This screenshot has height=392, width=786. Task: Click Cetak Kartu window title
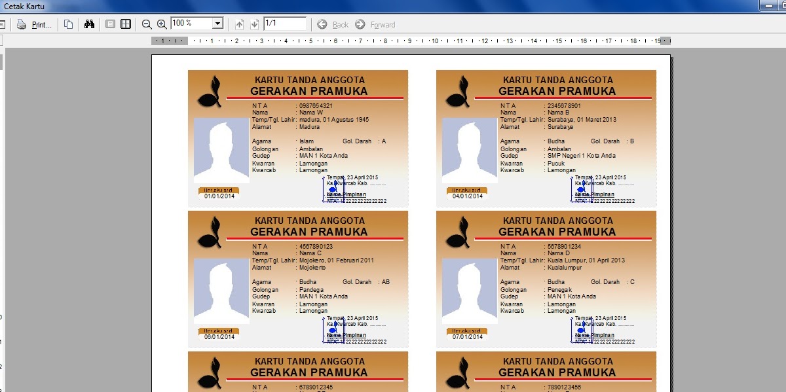23,6
